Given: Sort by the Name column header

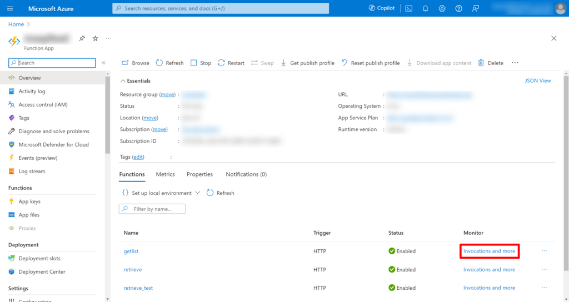Looking at the screenshot, I should 131,233.
